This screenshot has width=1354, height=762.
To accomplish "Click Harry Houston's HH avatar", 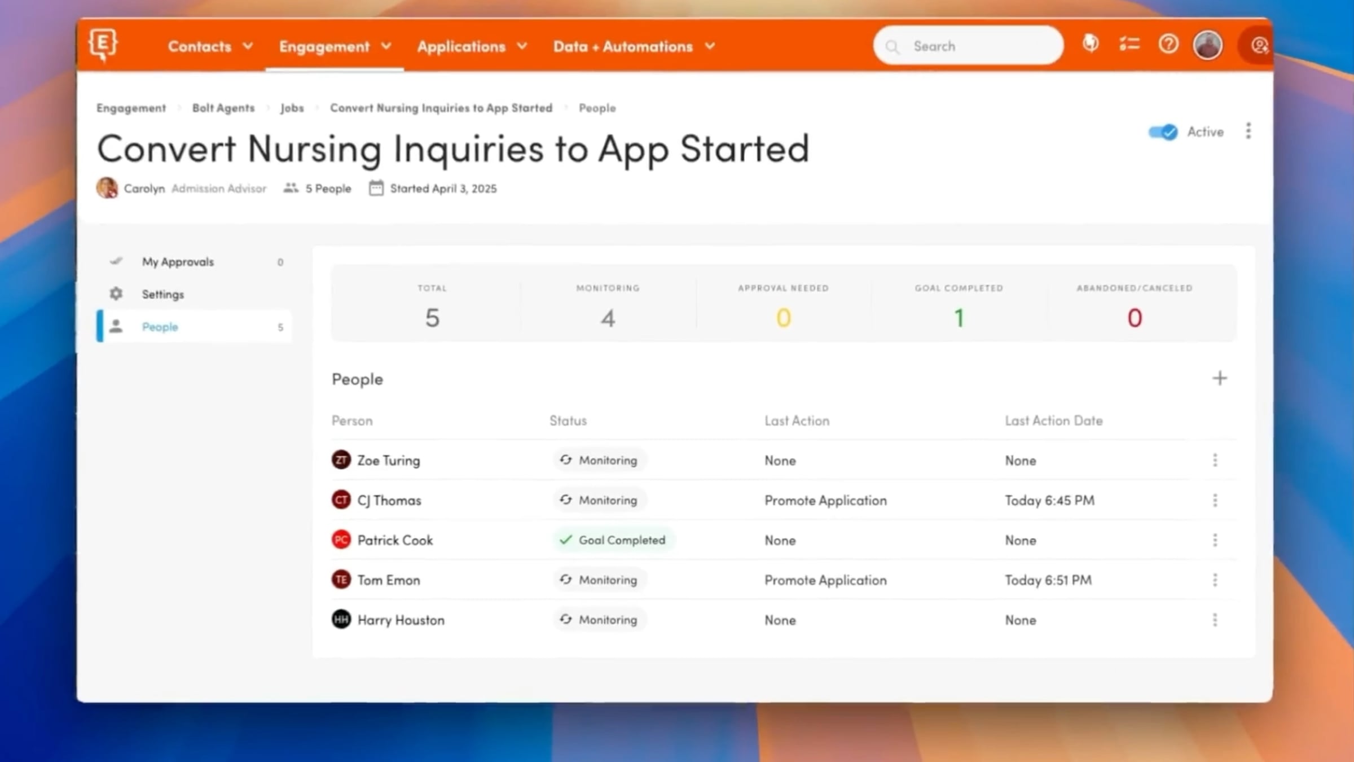I will 341,620.
